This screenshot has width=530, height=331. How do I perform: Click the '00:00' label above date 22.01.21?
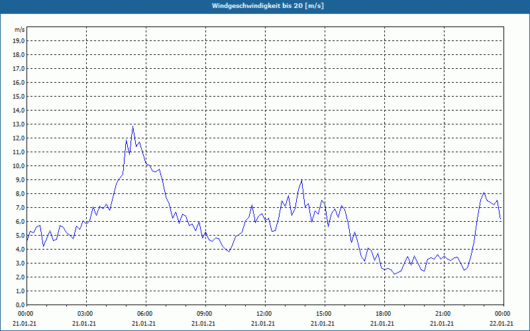502,314
